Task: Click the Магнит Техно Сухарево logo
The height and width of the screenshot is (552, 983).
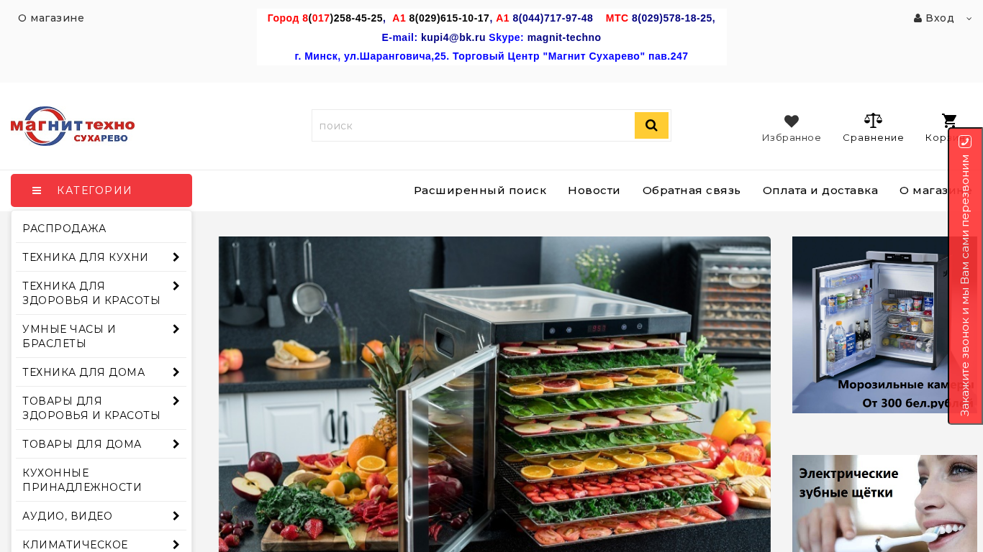Action: (73, 126)
